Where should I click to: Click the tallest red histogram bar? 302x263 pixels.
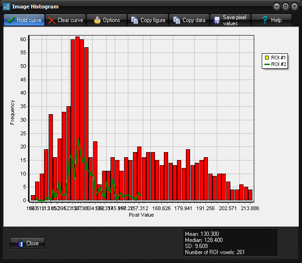[77, 117]
